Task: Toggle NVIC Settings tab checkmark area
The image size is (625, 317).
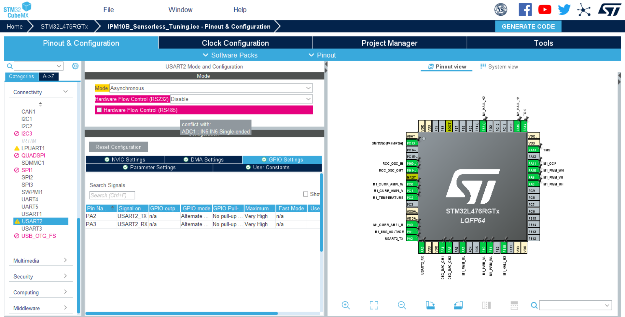Action: point(107,159)
